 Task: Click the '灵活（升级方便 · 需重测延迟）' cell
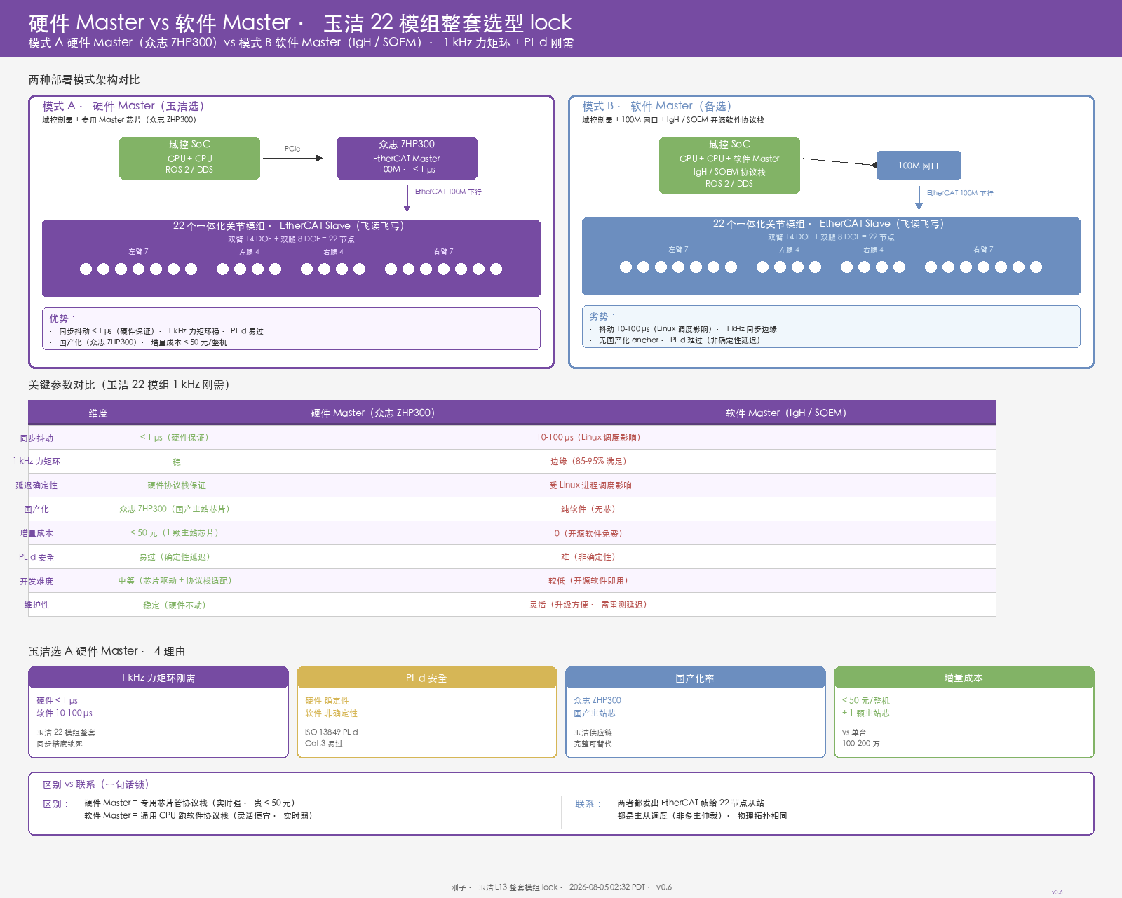click(588, 605)
